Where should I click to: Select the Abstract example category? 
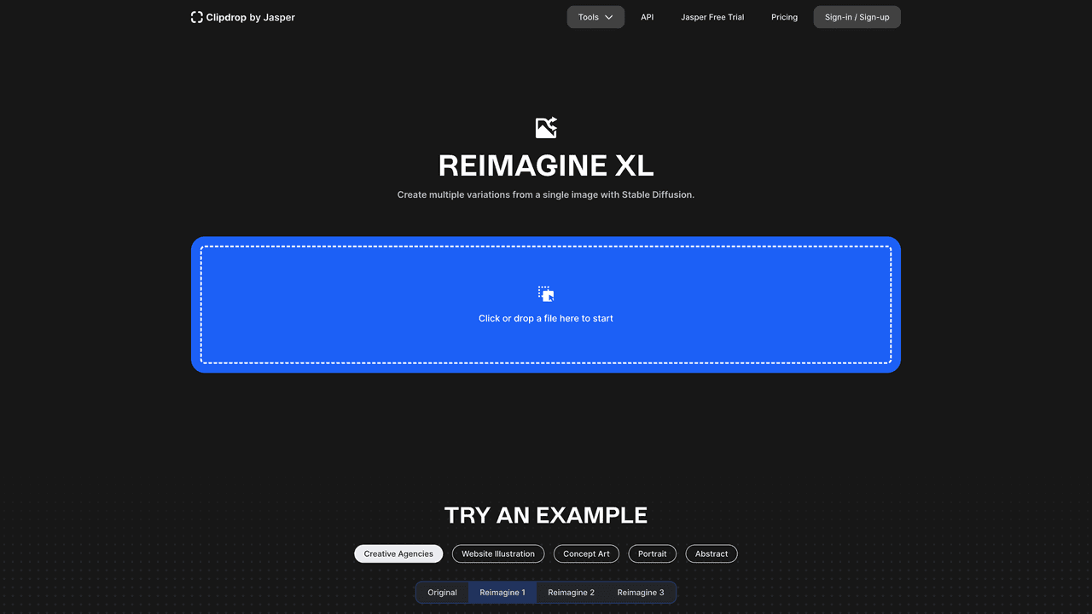pyautogui.click(x=712, y=553)
